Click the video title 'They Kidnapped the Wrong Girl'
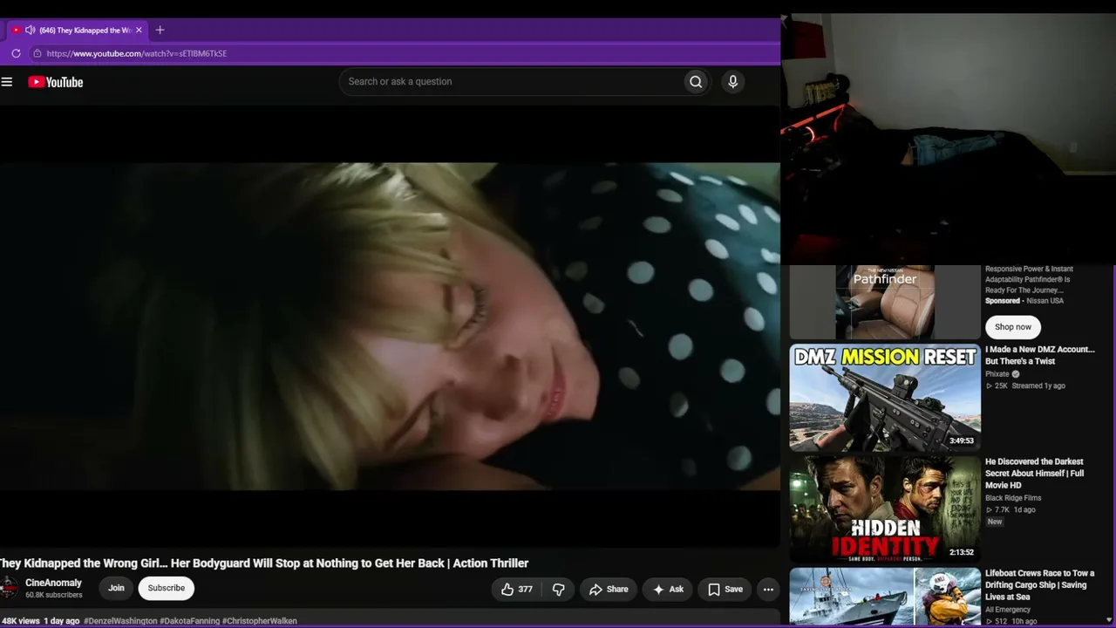 coord(263,563)
